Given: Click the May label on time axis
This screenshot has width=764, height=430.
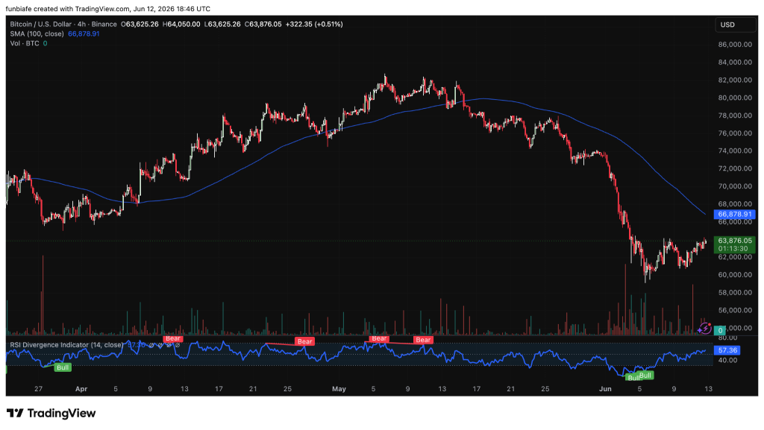Looking at the screenshot, I should click(339, 389).
